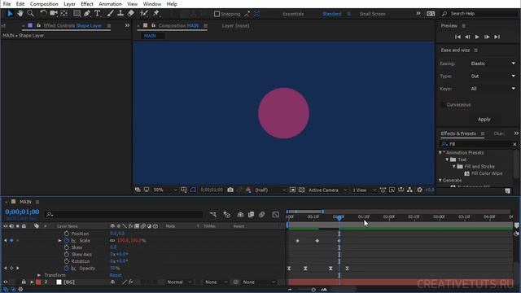Select the Unified Camera tool

(54, 13)
